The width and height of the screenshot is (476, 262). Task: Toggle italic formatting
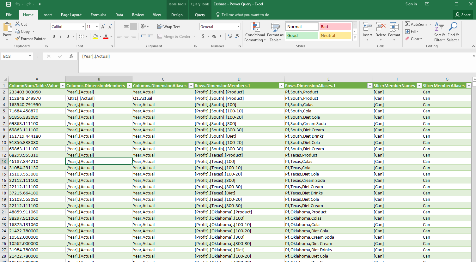point(60,36)
